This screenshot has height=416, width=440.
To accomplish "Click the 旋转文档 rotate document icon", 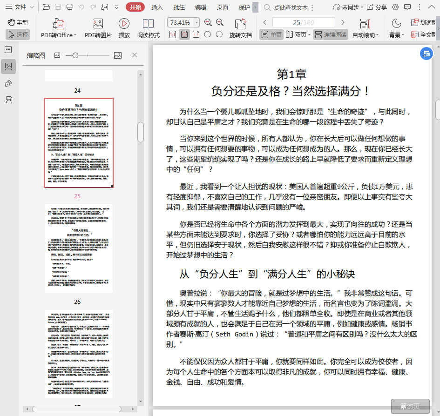I will [240, 24].
